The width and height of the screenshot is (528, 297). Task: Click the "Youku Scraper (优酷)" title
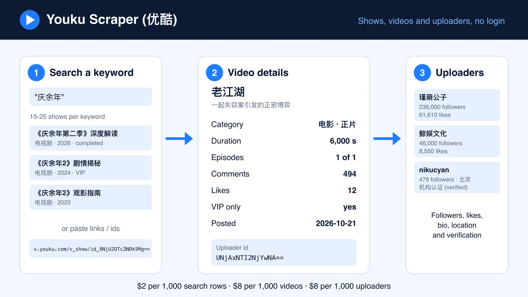[x=112, y=20]
